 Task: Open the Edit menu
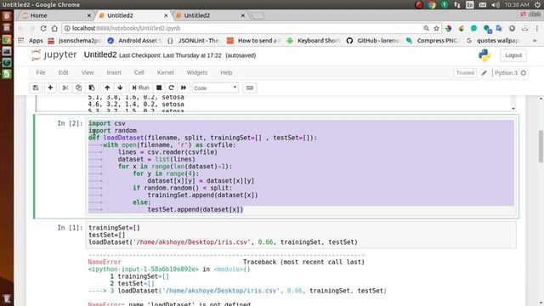click(x=63, y=72)
